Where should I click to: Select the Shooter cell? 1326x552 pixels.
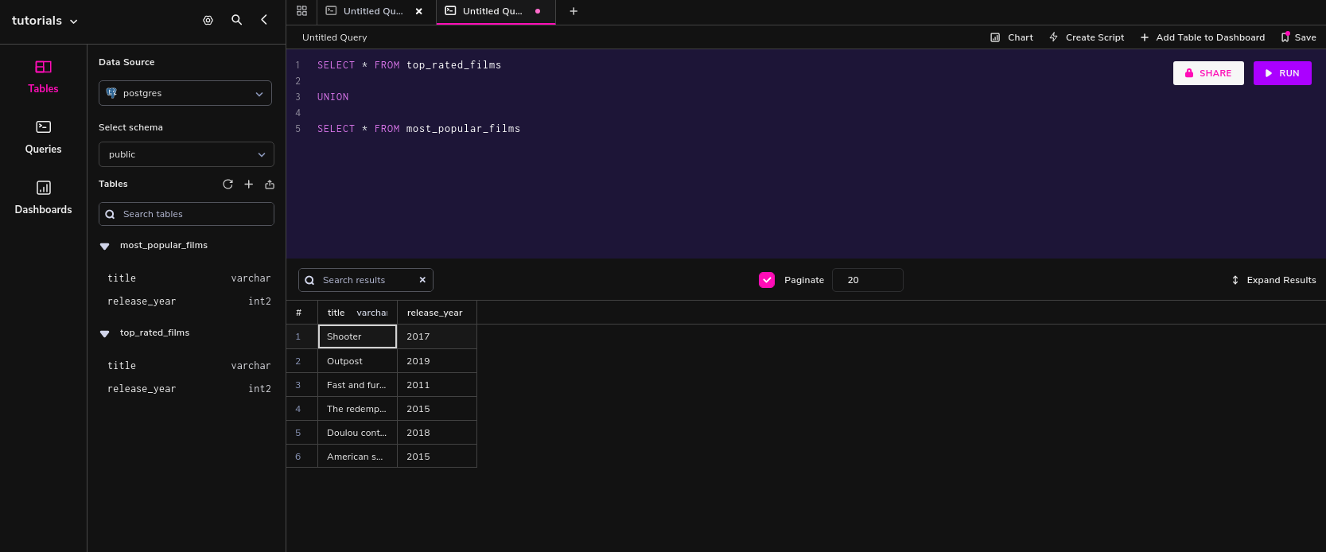357,336
